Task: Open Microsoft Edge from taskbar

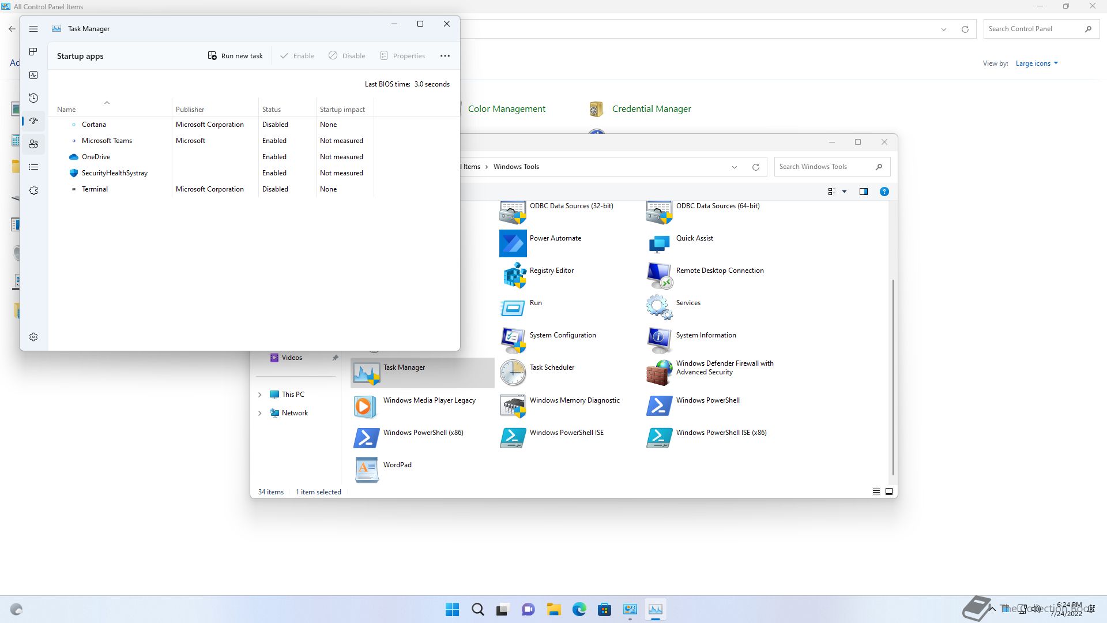Action: 579,609
